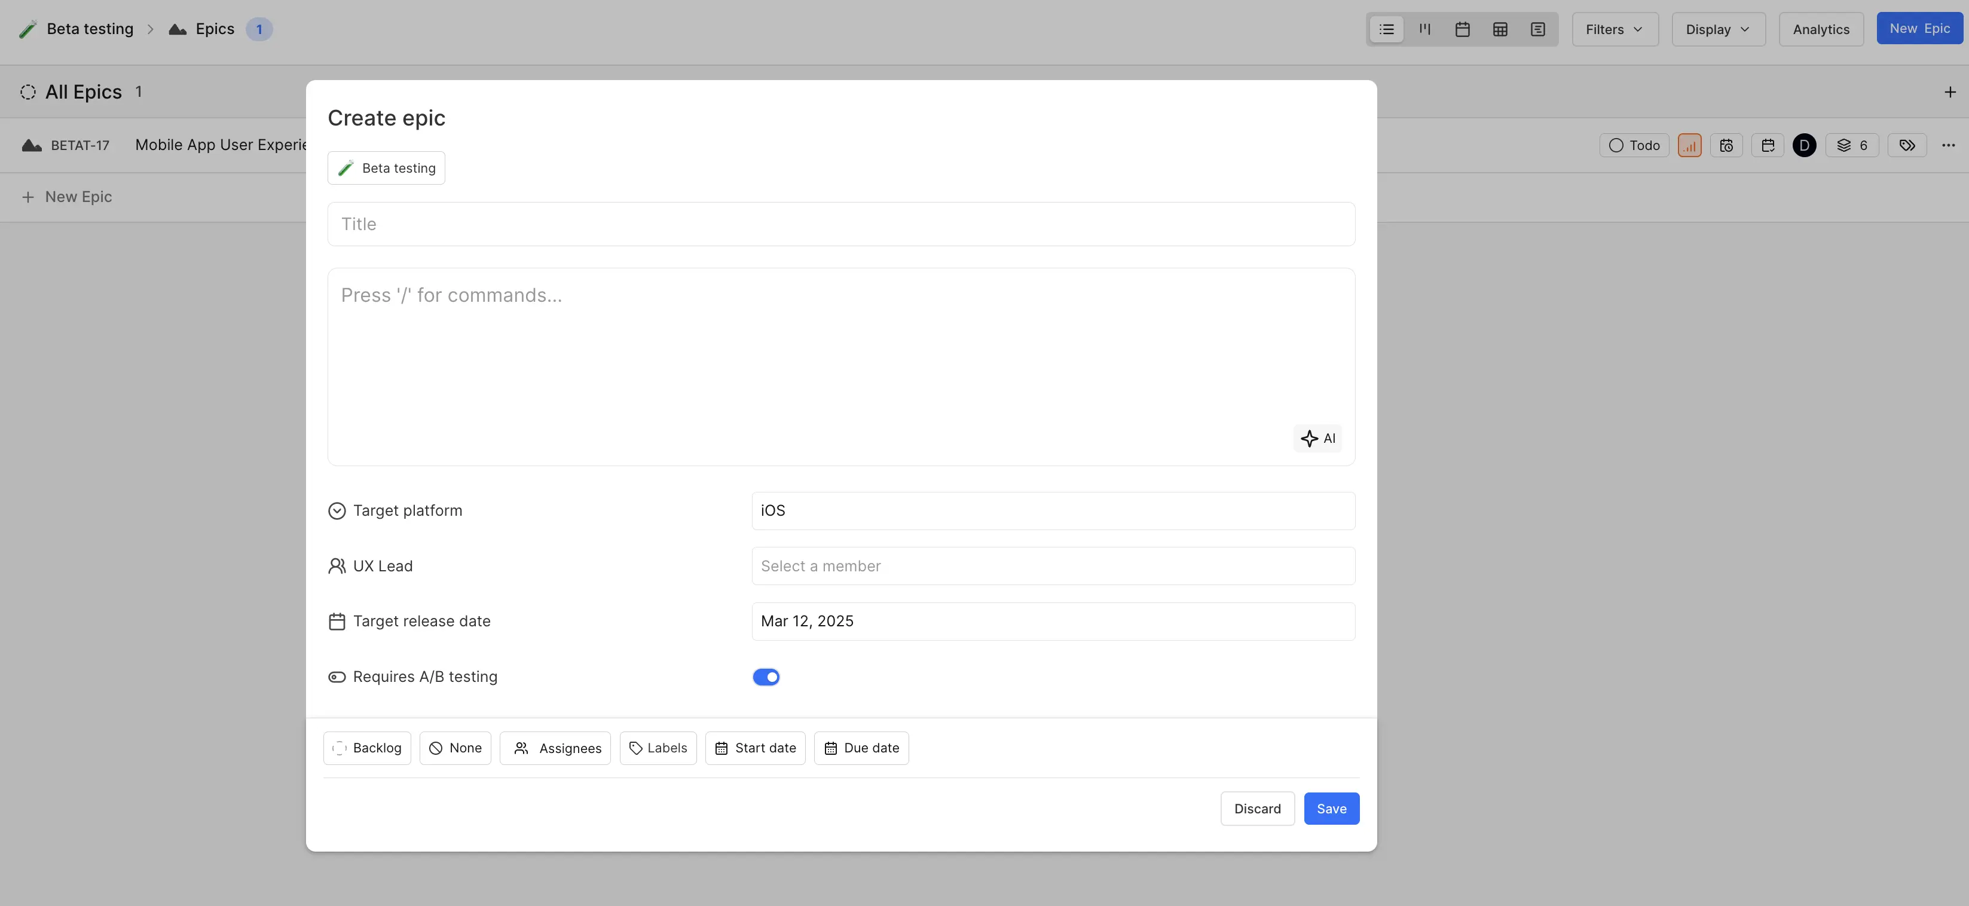Click the All Epics heading
1969x906 pixels.
point(83,91)
